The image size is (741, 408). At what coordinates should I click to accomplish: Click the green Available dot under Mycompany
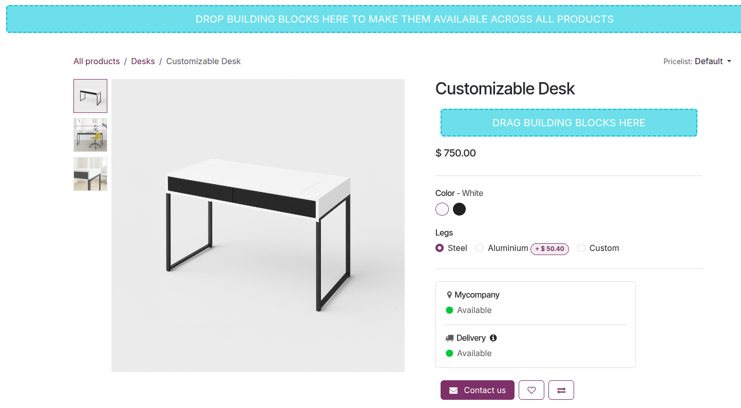[450, 310]
